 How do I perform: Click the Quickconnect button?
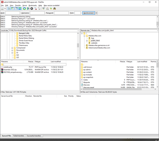click(89, 13)
